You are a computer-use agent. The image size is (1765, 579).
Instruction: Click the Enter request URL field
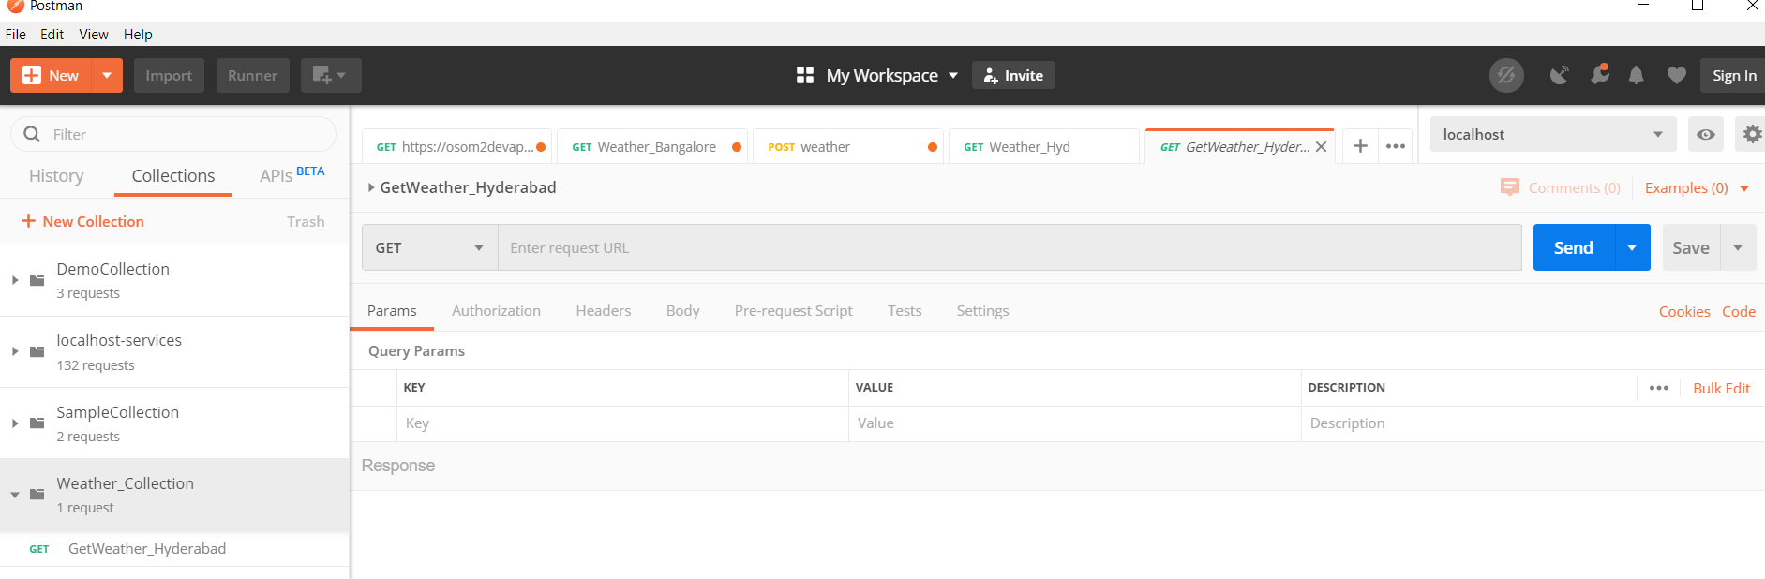[x=1010, y=247]
